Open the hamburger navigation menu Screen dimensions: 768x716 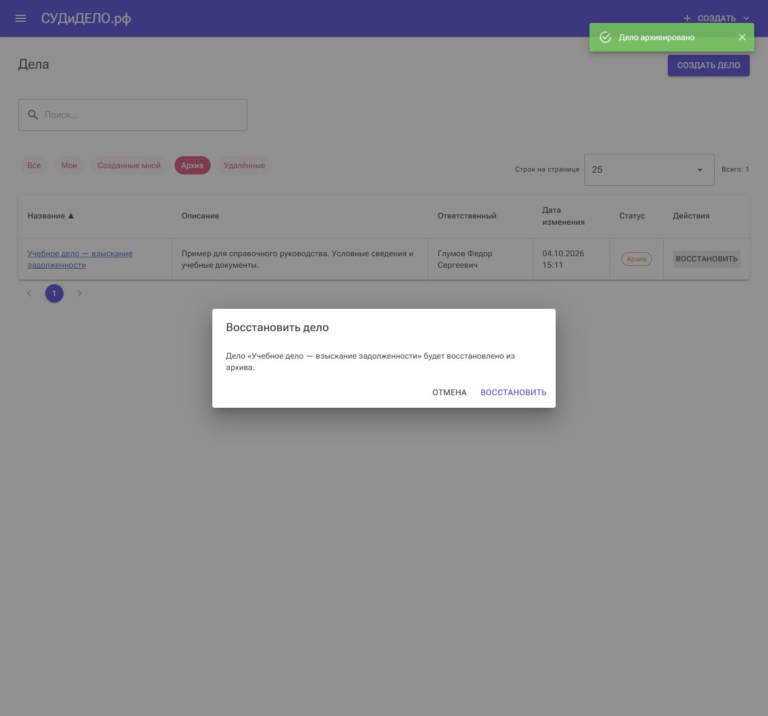[x=21, y=18]
